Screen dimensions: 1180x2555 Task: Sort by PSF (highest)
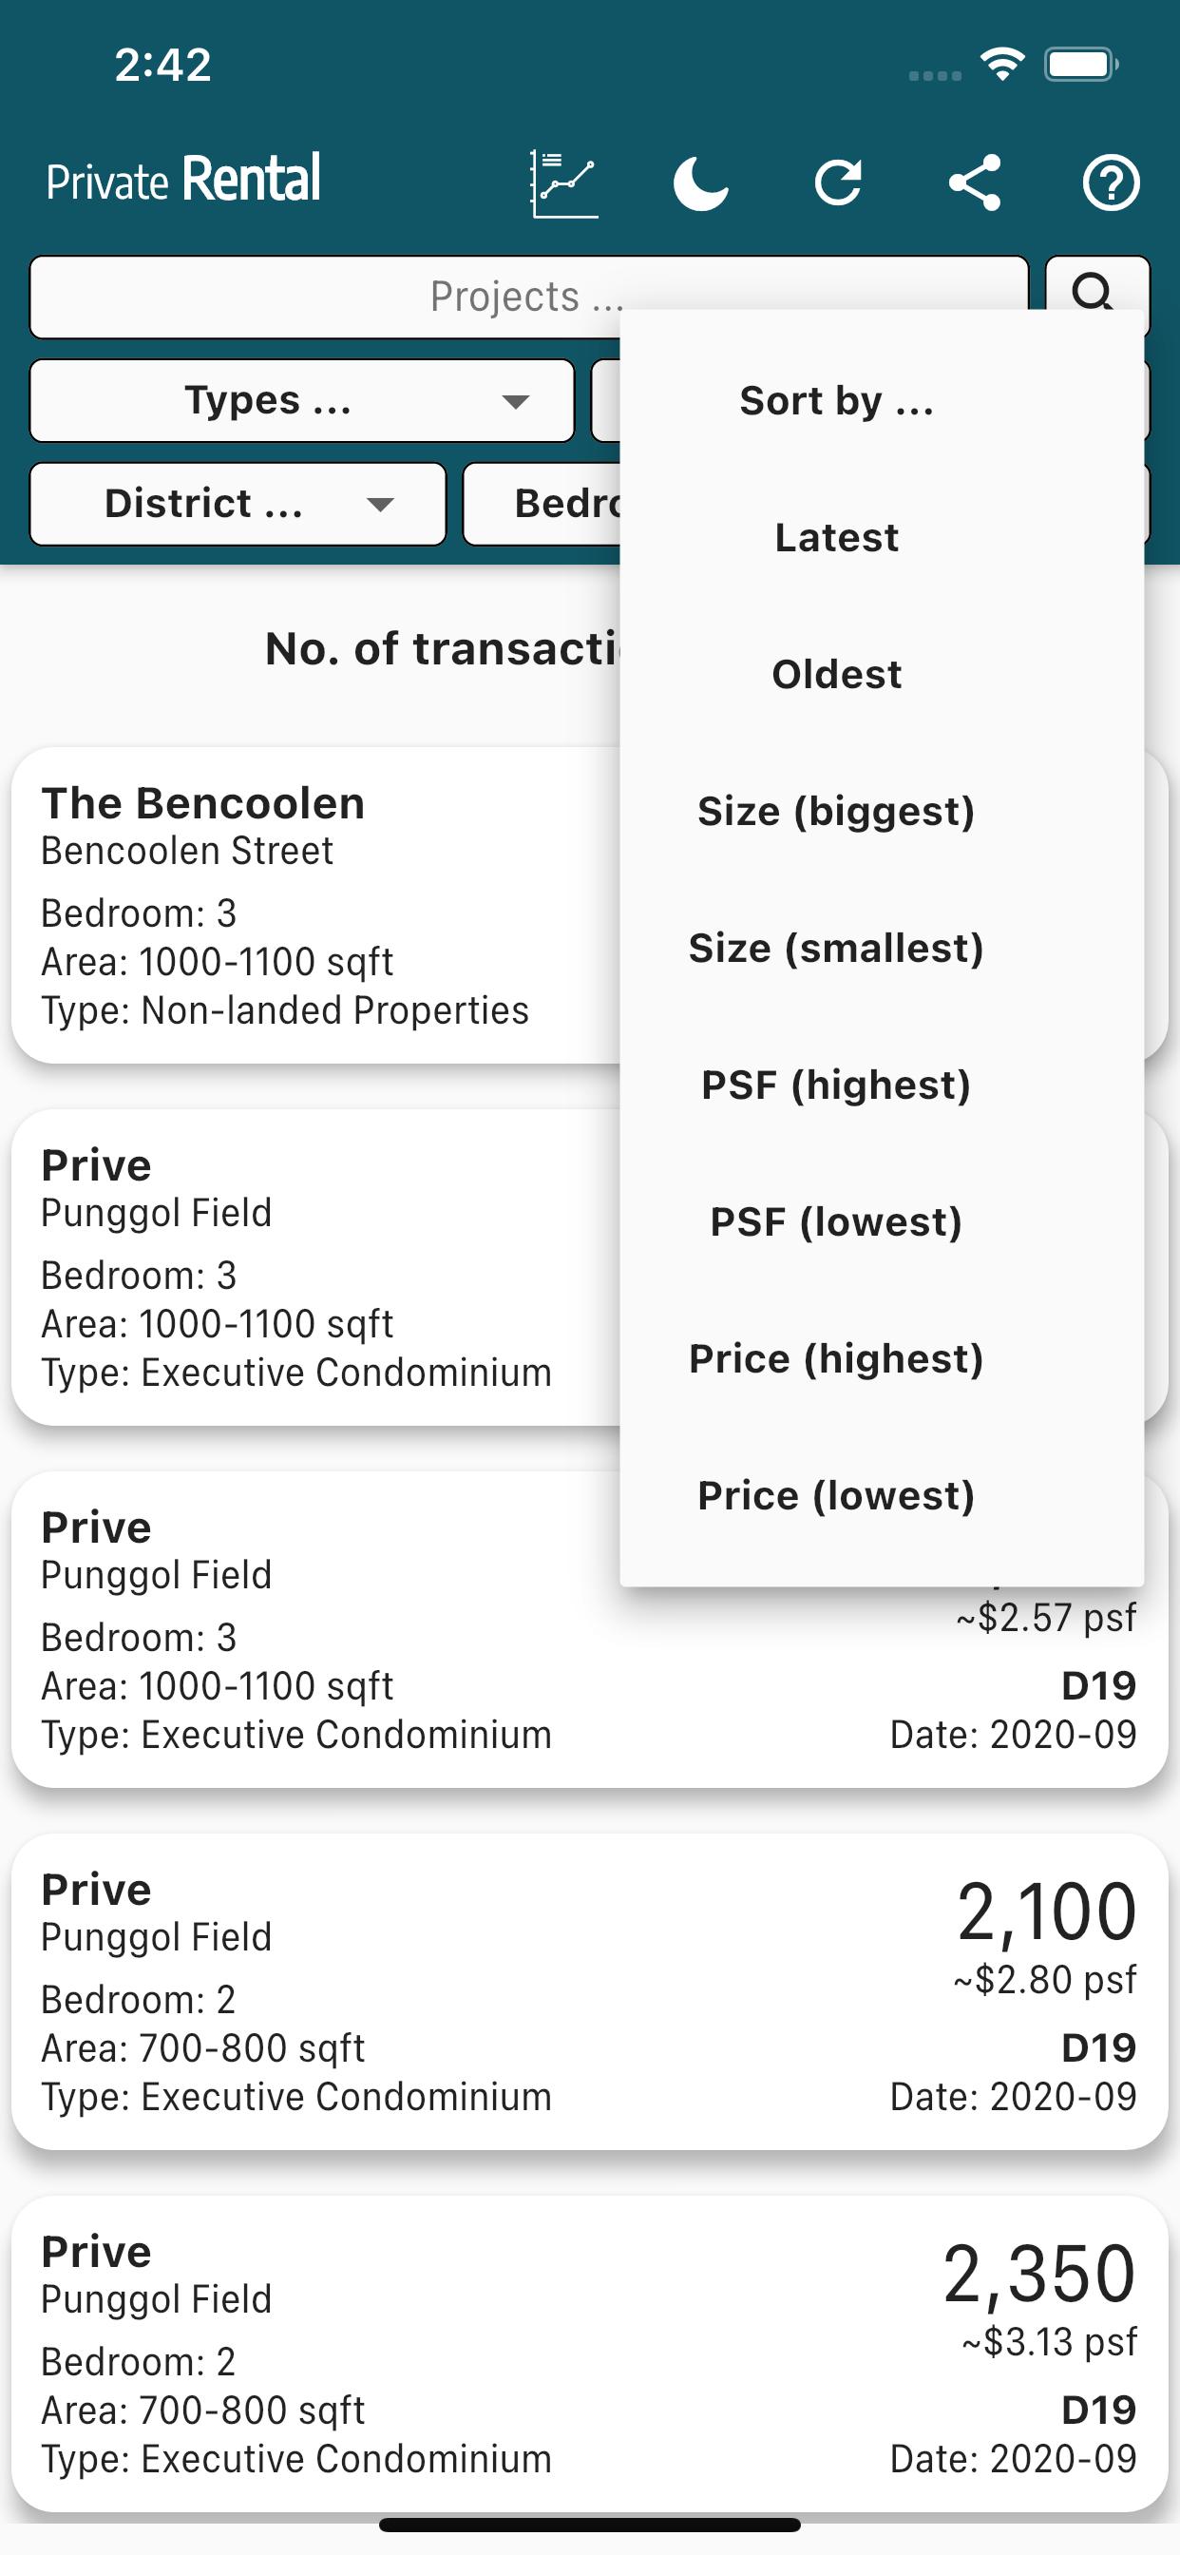[836, 1085]
